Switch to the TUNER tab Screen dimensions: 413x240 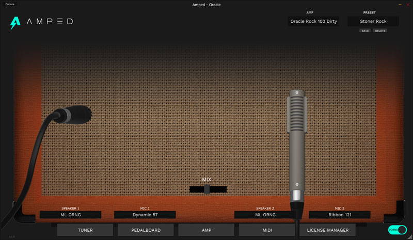point(85,230)
